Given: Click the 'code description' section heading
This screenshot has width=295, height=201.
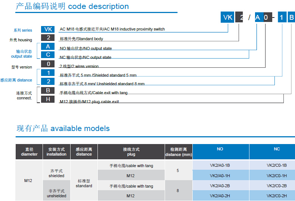Looking at the screenshot, I should tap(72, 6).
